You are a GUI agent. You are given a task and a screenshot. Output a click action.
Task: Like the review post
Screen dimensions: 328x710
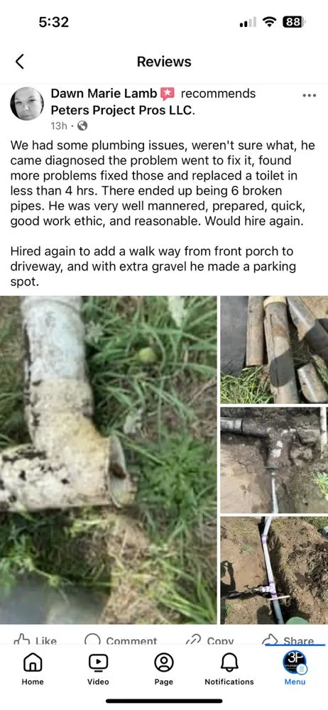35,640
